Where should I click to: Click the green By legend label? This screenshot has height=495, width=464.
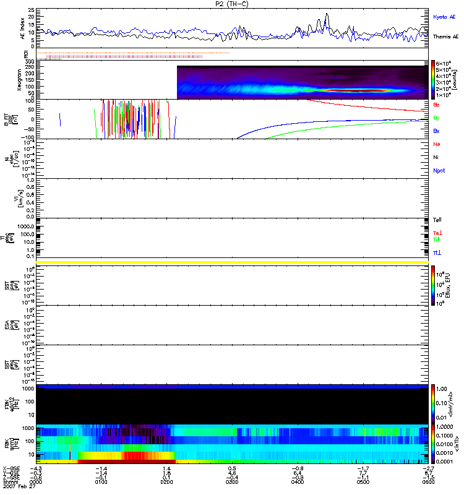point(436,118)
